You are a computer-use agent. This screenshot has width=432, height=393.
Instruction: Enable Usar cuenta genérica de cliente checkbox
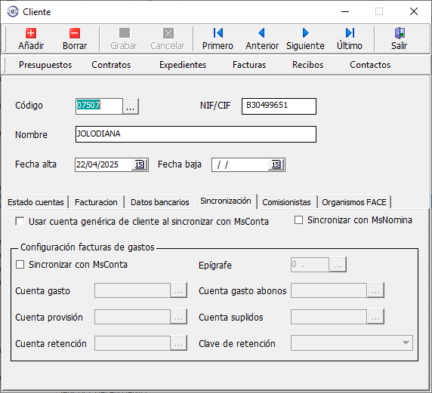20,221
